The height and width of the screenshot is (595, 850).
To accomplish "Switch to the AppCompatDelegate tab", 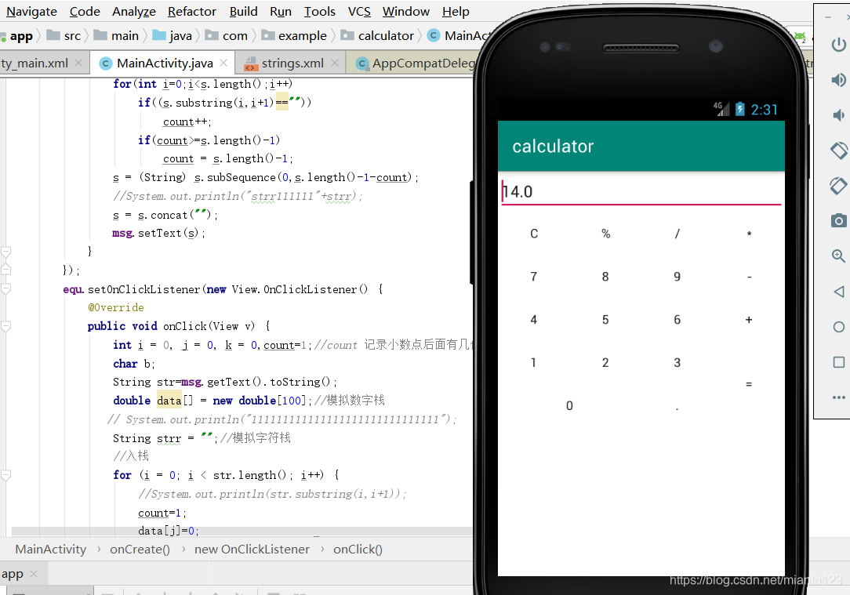I will point(423,63).
